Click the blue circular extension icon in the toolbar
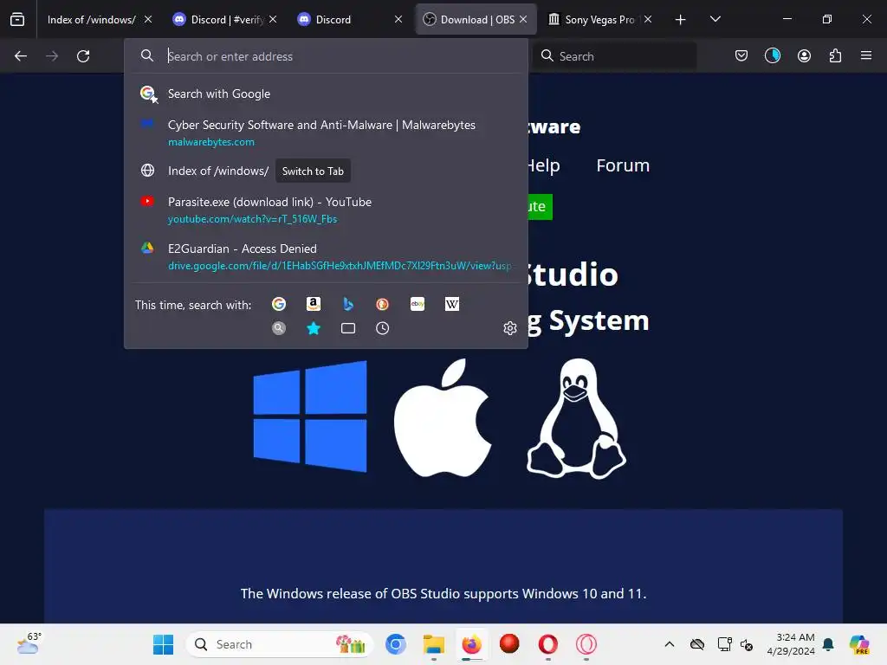The image size is (887, 665). [x=773, y=55]
